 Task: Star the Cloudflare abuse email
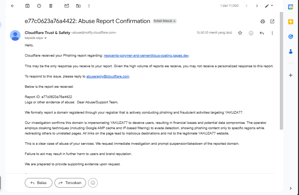[240, 33]
